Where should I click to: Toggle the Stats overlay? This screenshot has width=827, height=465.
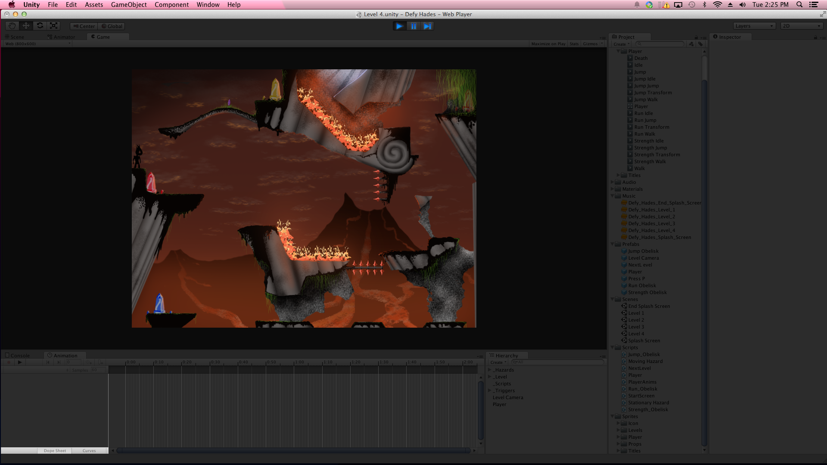(x=574, y=44)
